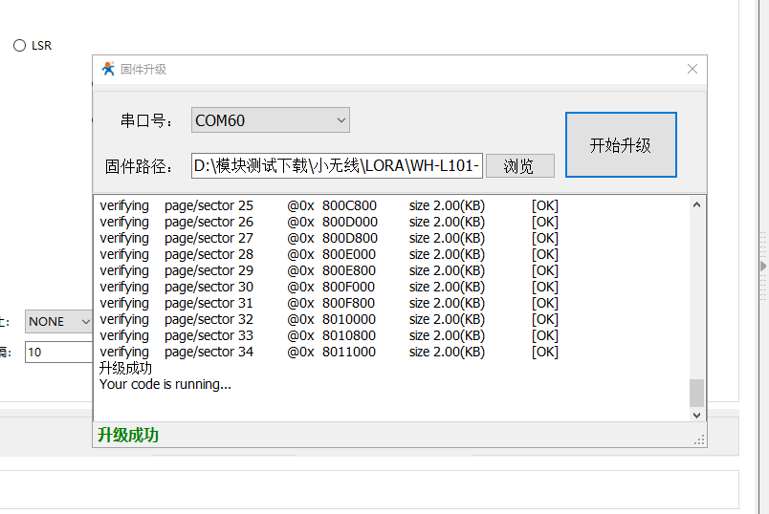Viewport: 769px width, 514px height.
Task: Click the 固件路径 file path field
Action: coord(337,165)
